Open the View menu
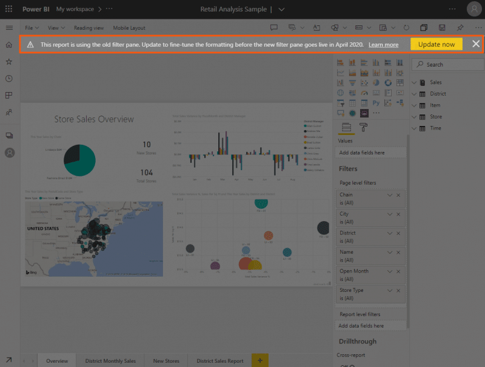The width and height of the screenshot is (485, 367). point(56,28)
